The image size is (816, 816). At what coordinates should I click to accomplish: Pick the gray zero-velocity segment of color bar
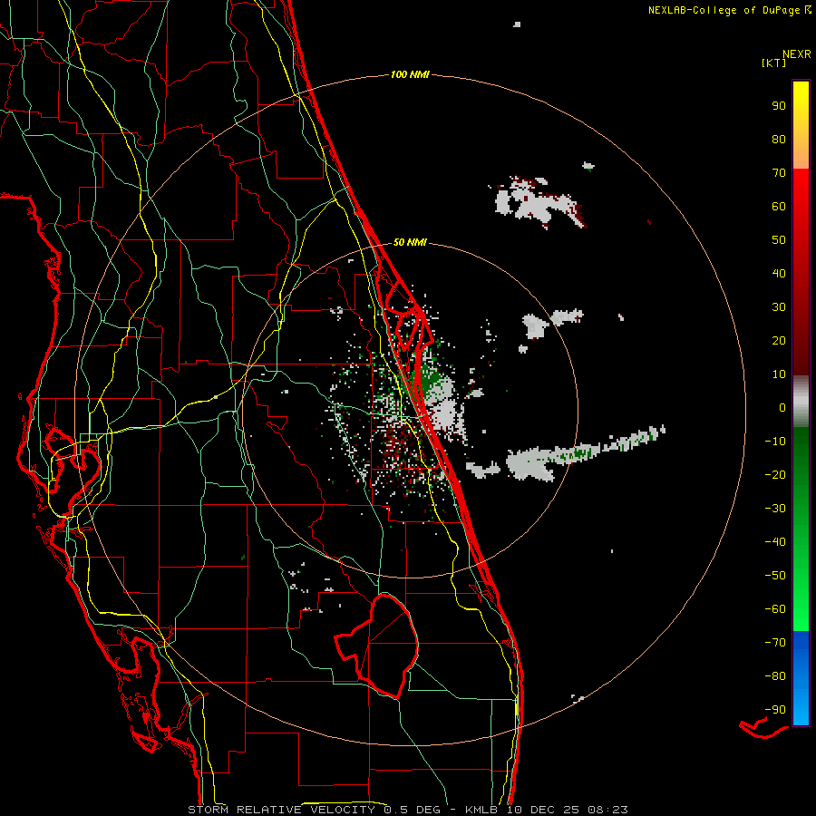pos(801,402)
